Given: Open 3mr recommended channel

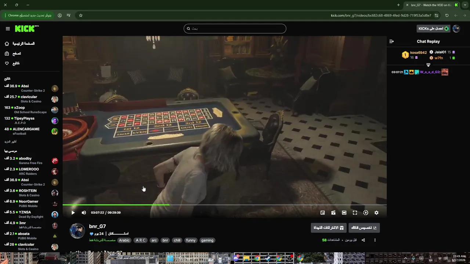Looking at the screenshot, I should [x=31, y=225].
